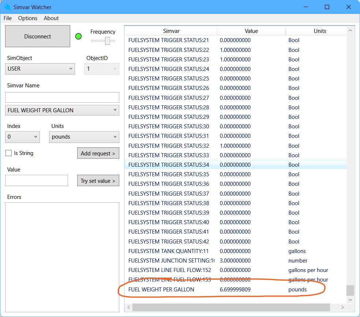Open the Index dropdown

click(23, 137)
